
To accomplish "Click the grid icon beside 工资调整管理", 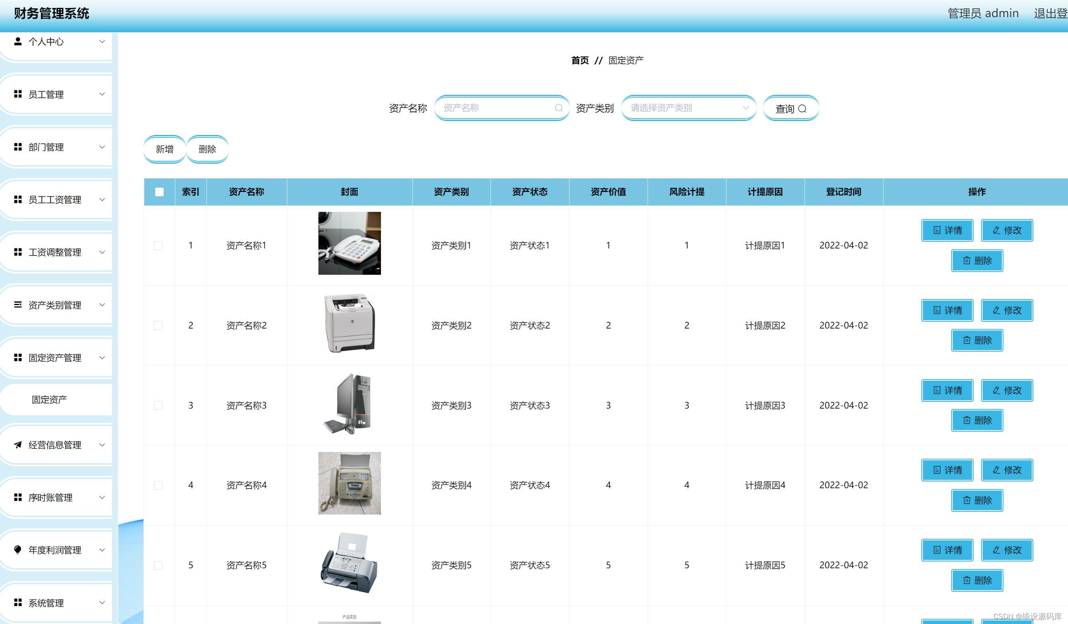I will coord(18,252).
